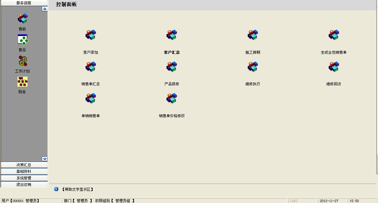Open the 工作计划 gears icon

(22, 61)
